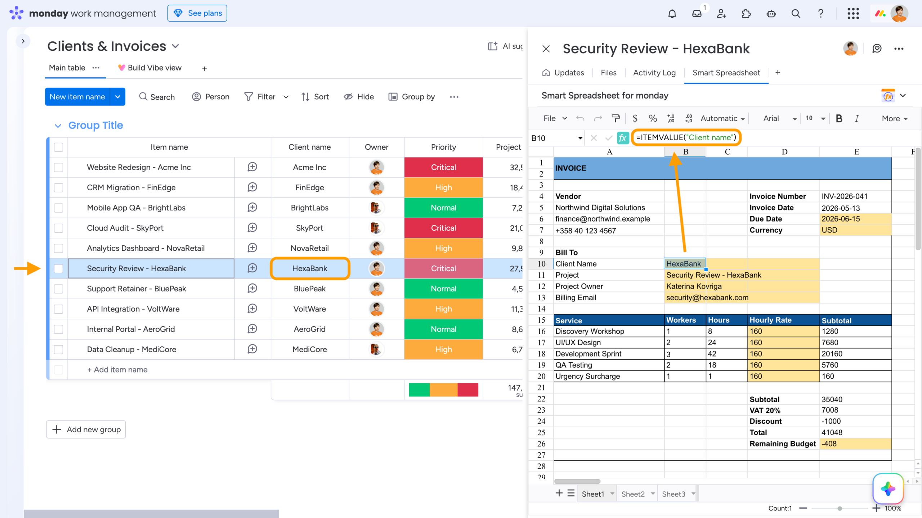
Task: Click the Normal priority cell for BrightLabs
Action: [x=443, y=208]
